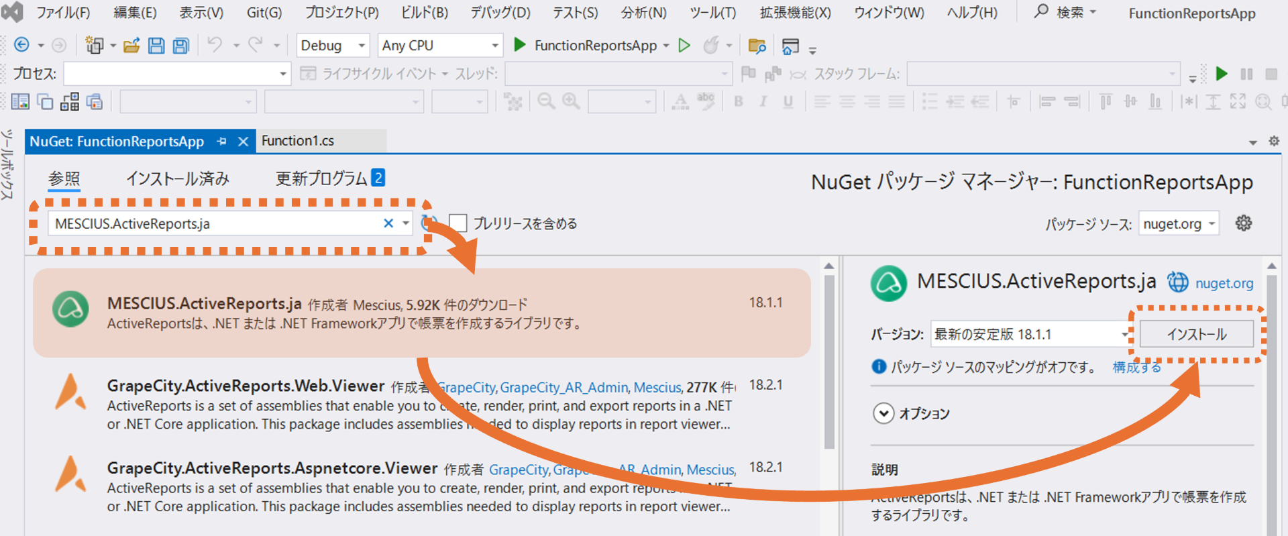Click the インストール button
The width and height of the screenshot is (1288, 536).
tap(1196, 334)
